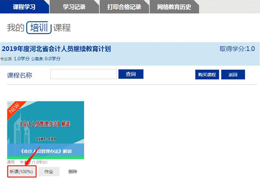
Task: Click the 删除 link for the course
Action: [73, 172]
